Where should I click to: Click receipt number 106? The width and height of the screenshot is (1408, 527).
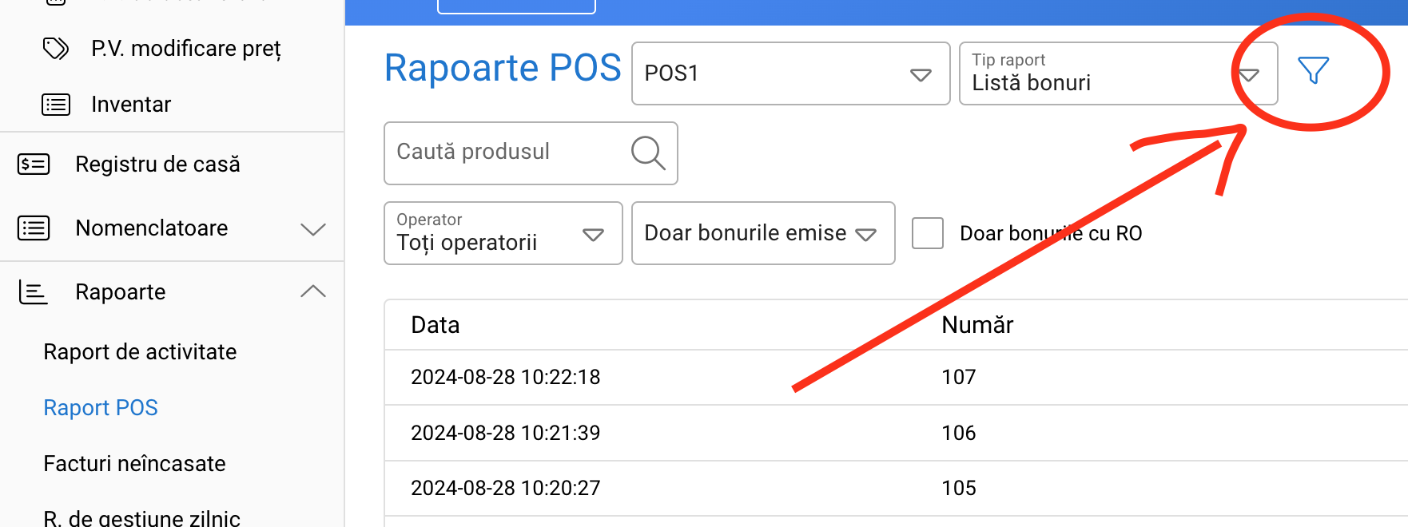(959, 433)
